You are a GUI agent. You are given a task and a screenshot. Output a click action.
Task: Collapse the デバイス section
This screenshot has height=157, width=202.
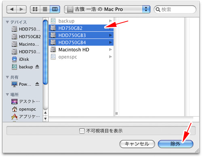tap(8, 22)
